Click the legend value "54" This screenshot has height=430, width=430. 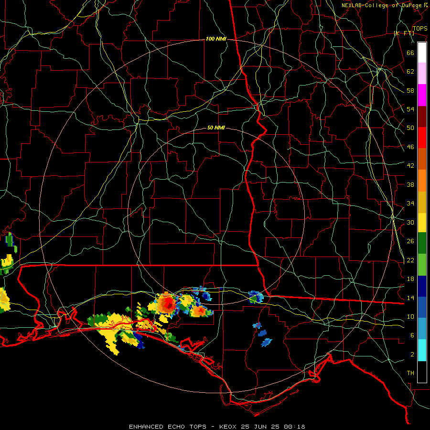(x=410, y=109)
